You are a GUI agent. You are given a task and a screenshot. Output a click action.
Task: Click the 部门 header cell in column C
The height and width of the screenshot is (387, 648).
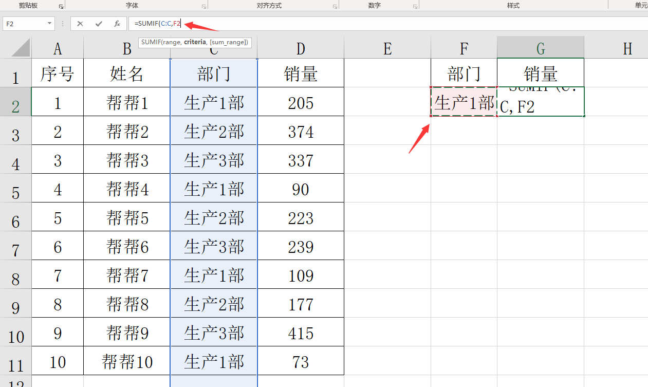[x=214, y=73]
